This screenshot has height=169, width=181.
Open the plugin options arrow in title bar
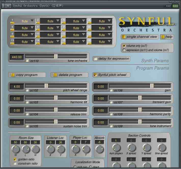tap(3, 6)
